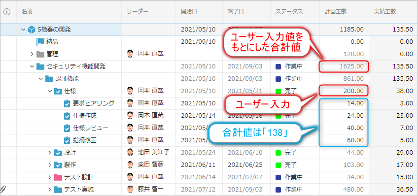418x196 pixels.
Task: Click the ステータス column header
Action: 289,11
